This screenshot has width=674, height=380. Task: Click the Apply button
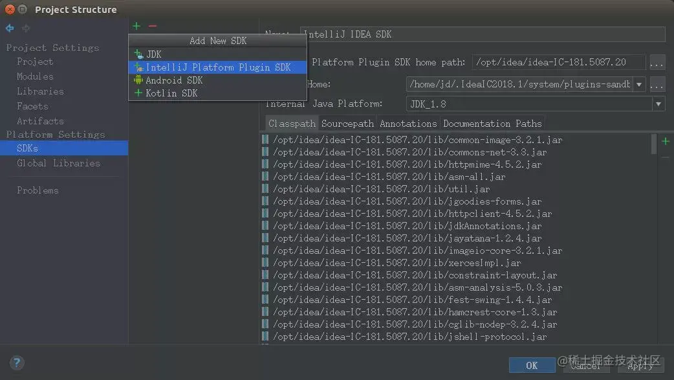pyautogui.click(x=640, y=365)
